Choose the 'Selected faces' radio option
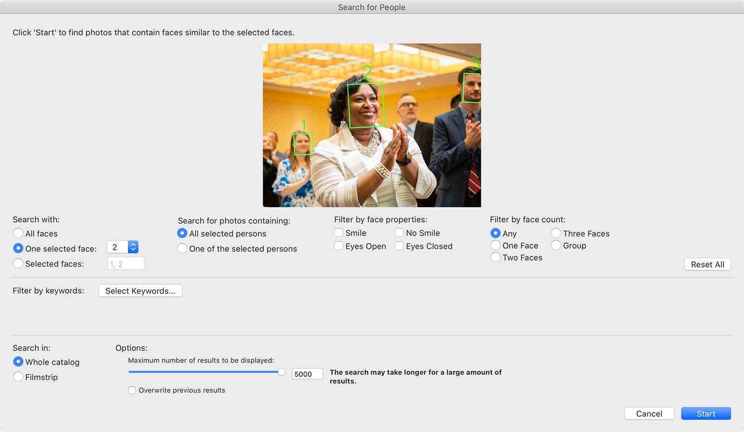The width and height of the screenshot is (744, 432). 18,263
